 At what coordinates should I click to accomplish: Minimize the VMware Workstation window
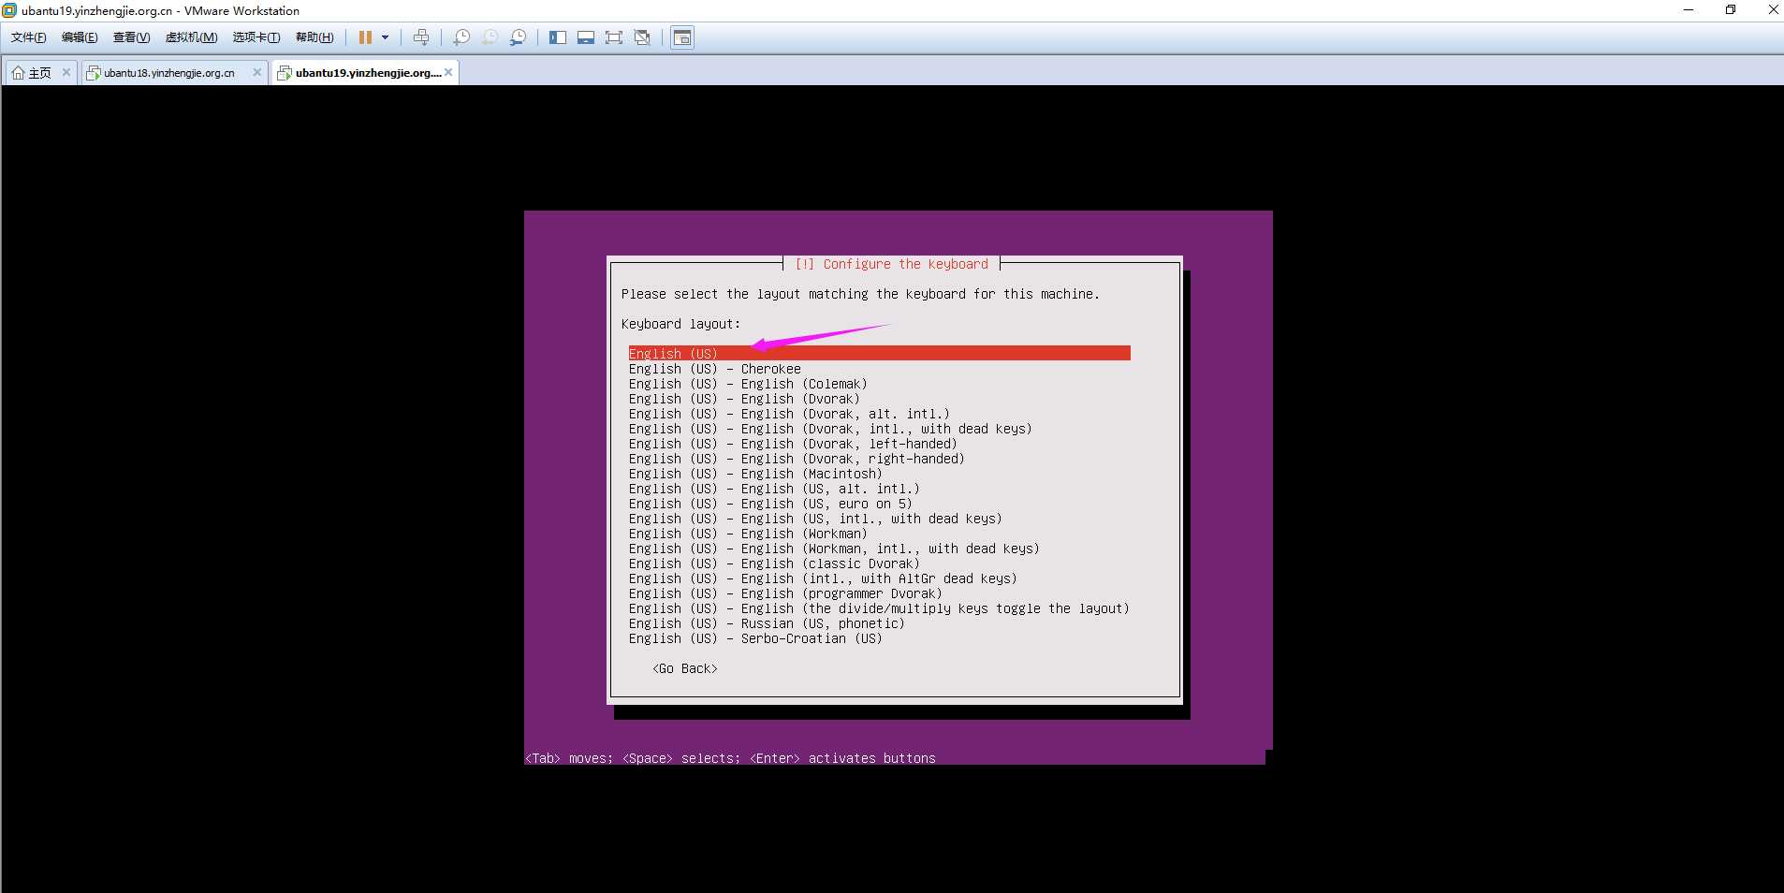point(1689,10)
